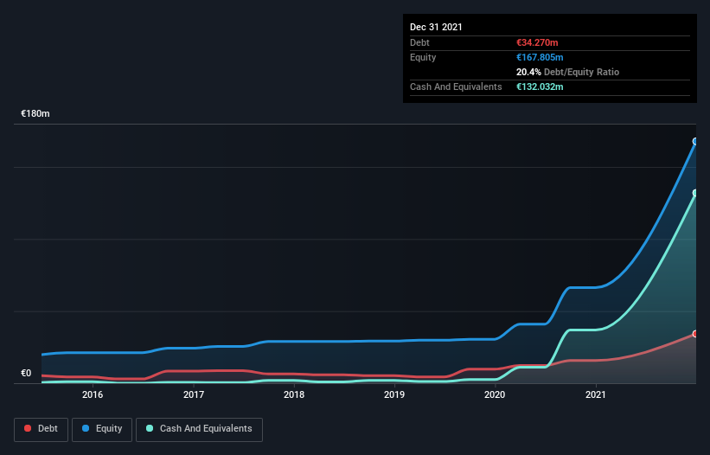Click the €0 y-axis label
710x455 pixels.
point(26,373)
